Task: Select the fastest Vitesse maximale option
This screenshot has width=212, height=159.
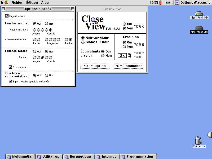Action: coord(70,40)
